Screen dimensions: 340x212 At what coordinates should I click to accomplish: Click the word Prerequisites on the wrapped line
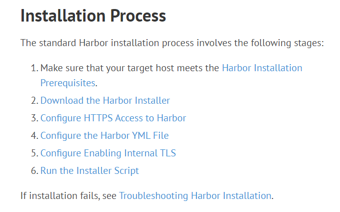(67, 83)
